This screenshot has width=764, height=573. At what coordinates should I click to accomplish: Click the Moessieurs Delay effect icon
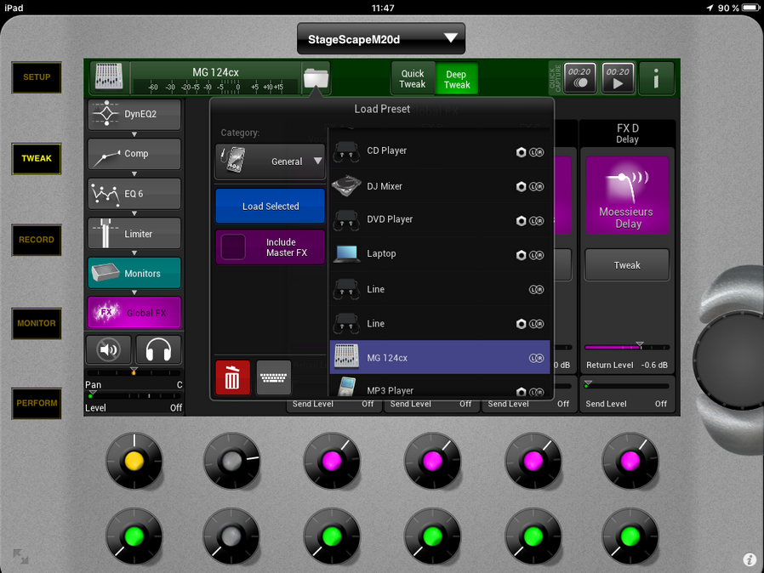[627, 196]
